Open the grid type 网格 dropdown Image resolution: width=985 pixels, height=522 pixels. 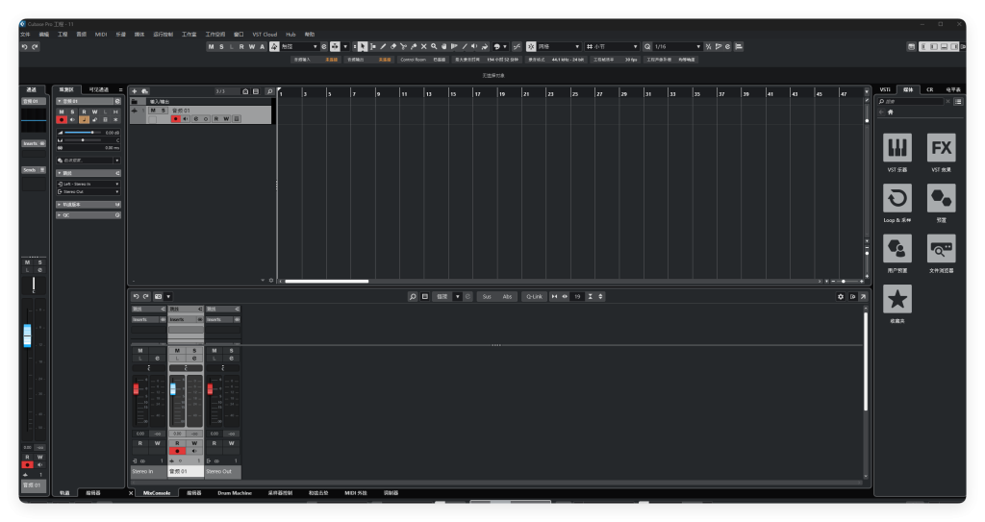(x=559, y=46)
